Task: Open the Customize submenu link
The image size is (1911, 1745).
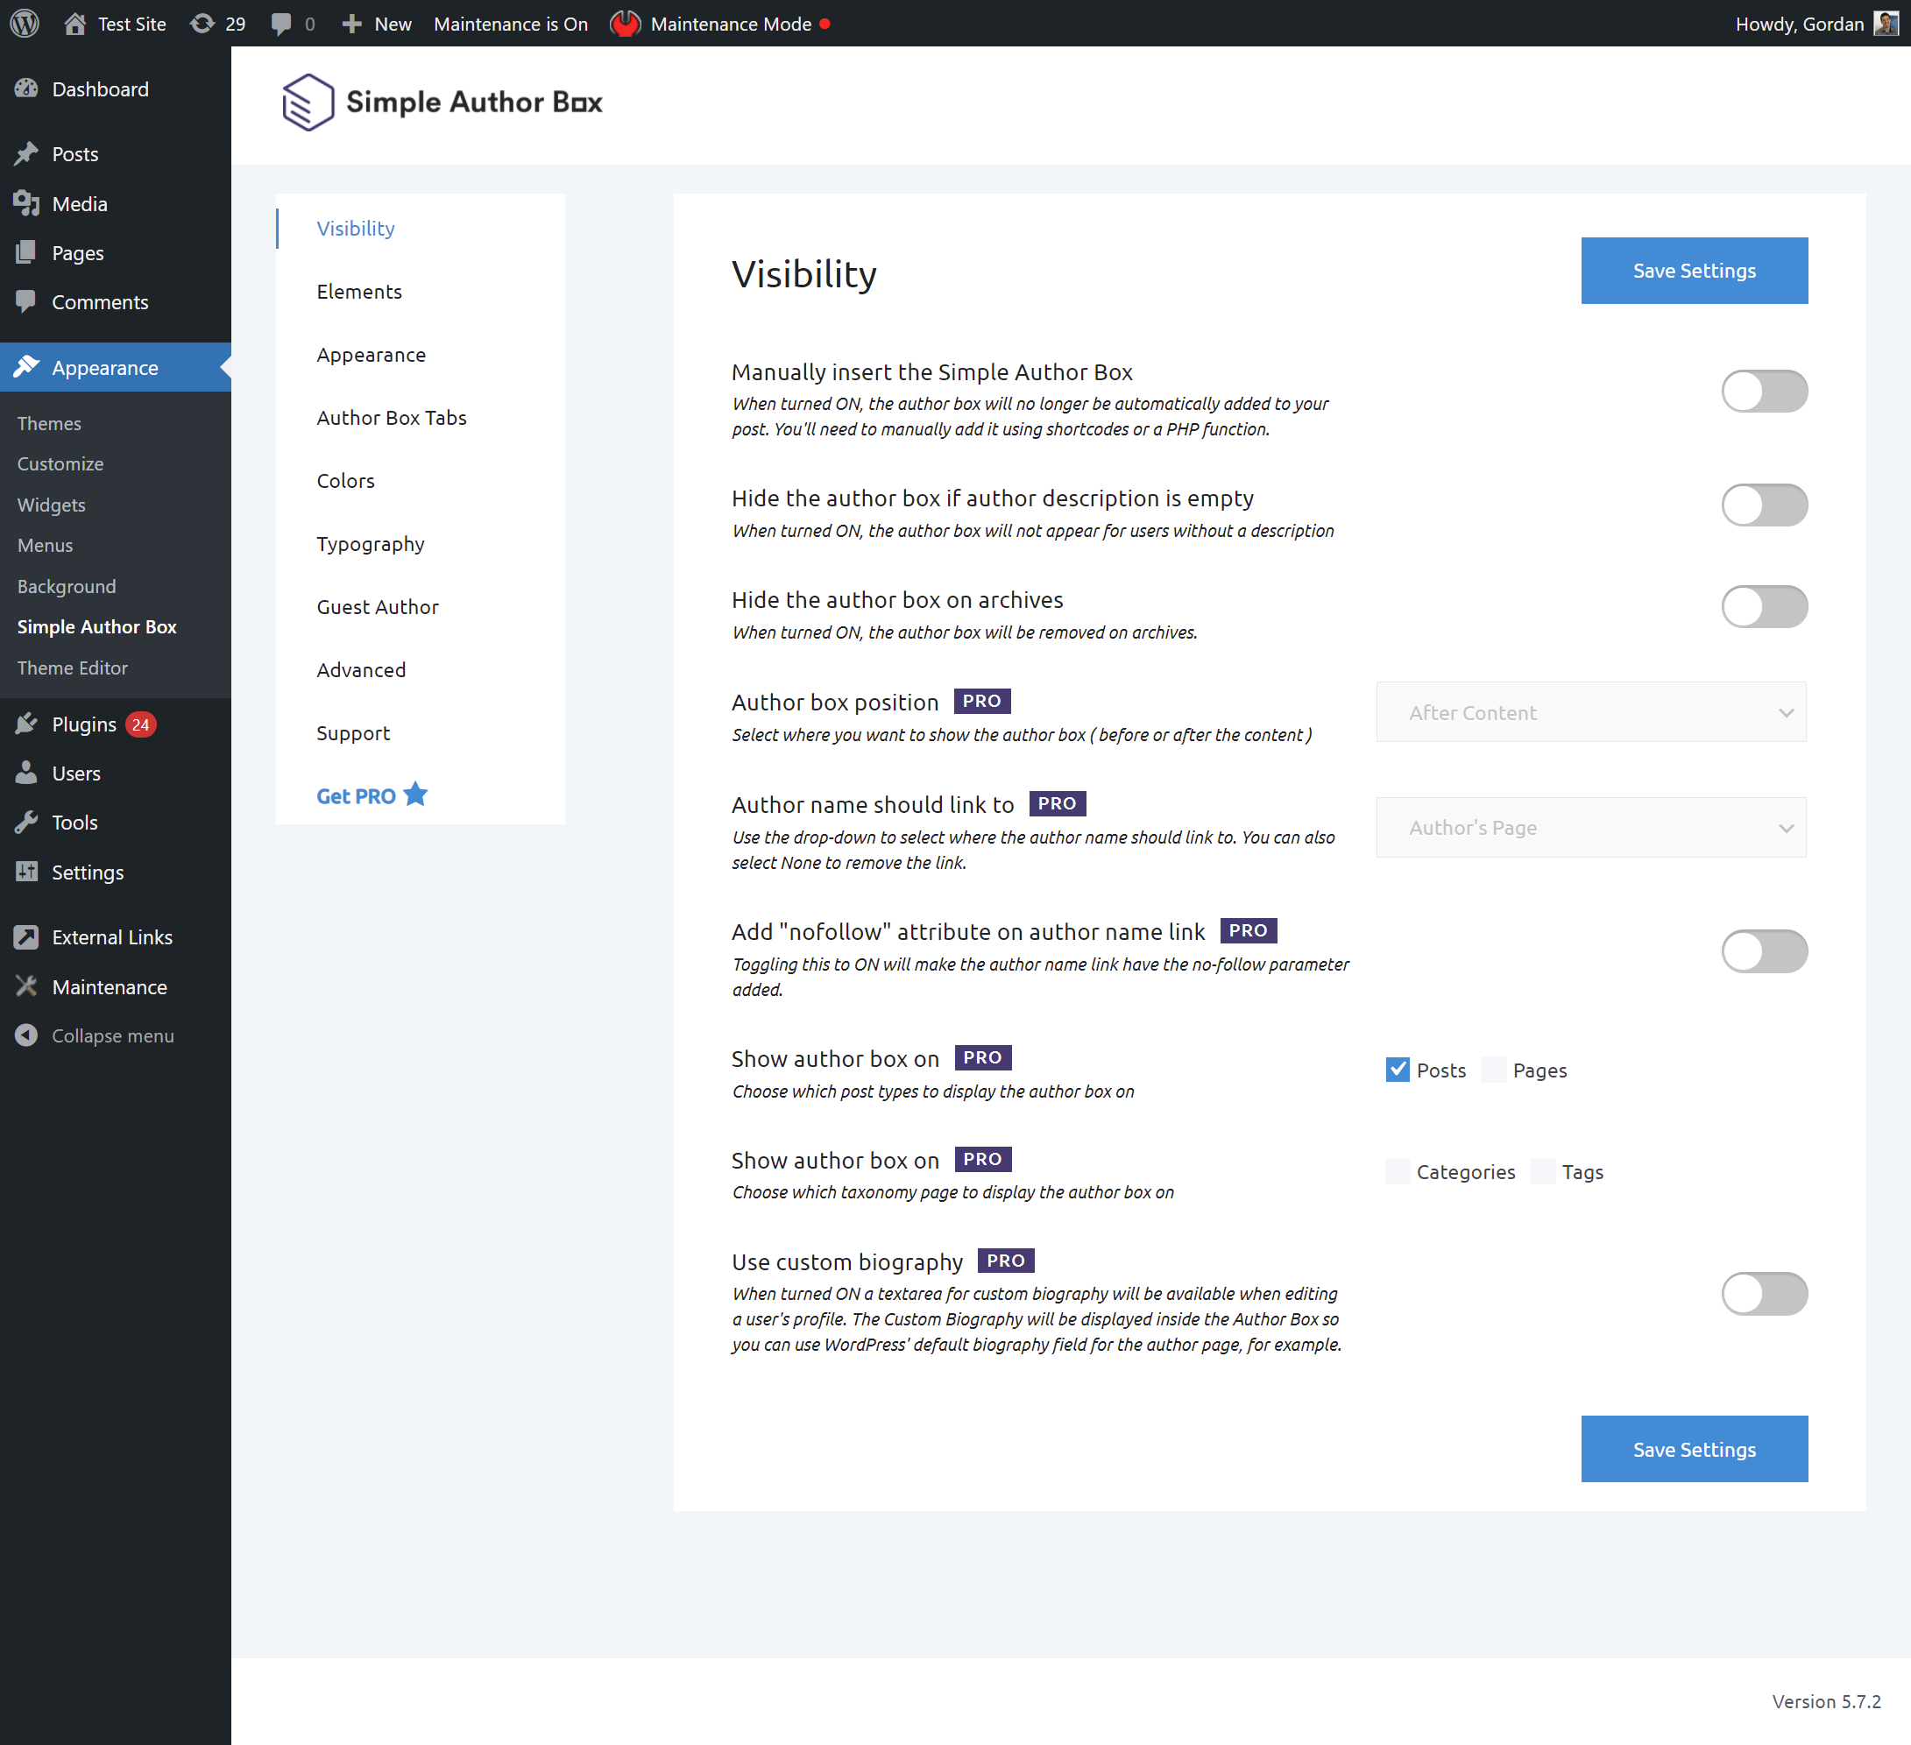Action: pyautogui.click(x=60, y=463)
